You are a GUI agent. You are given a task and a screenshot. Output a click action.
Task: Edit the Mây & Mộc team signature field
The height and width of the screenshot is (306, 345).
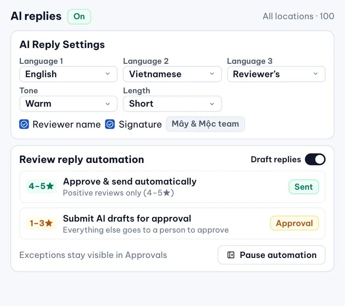pyautogui.click(x=205, y=124)
